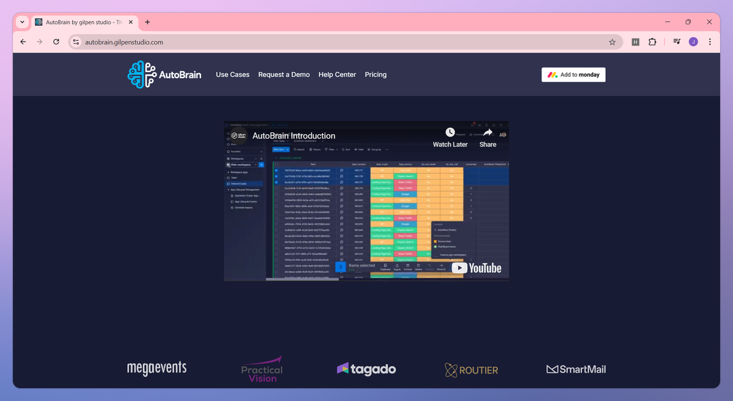Click the Add to monday button
This screenshot has height=401, width=733.
click(x=574, y=74)
